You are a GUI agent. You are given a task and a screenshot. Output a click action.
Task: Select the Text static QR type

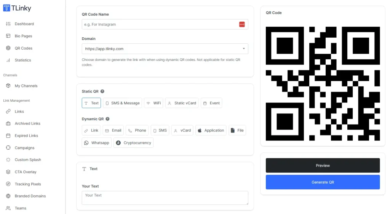(91, 103)
